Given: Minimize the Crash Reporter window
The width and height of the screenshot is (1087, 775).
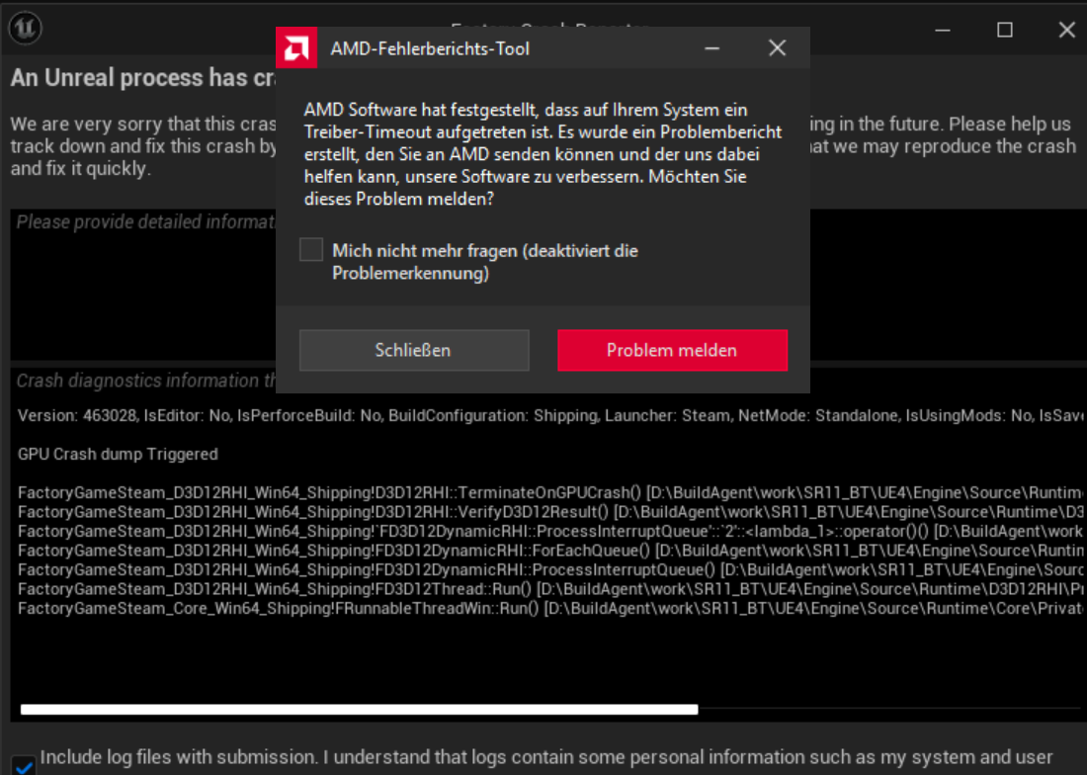Looking at the screenshot, I should tap(942, 30).
